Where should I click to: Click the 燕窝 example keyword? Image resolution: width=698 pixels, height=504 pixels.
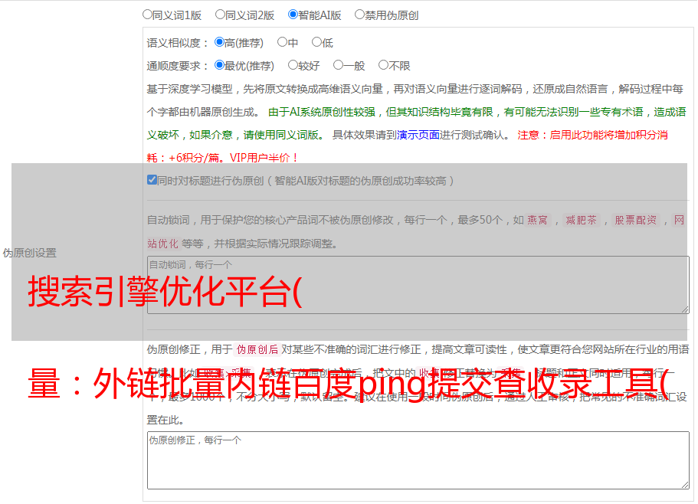pyautogui.click(x=538, y=220)
